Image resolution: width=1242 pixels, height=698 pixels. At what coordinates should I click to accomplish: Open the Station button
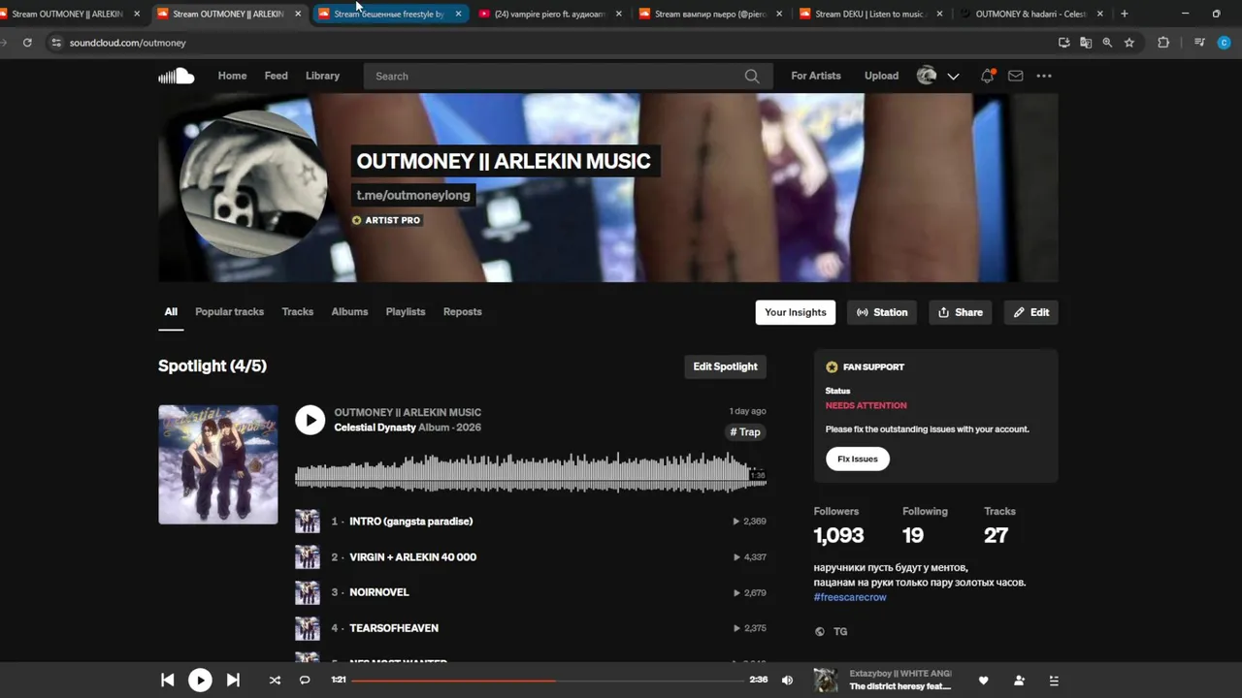tap(882, 312)
